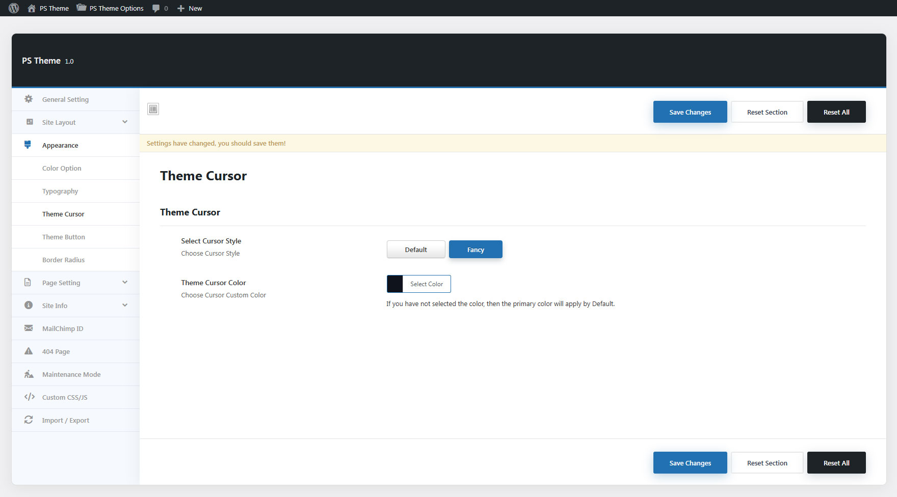Select the Fancy cursor style

coord(476,250)
